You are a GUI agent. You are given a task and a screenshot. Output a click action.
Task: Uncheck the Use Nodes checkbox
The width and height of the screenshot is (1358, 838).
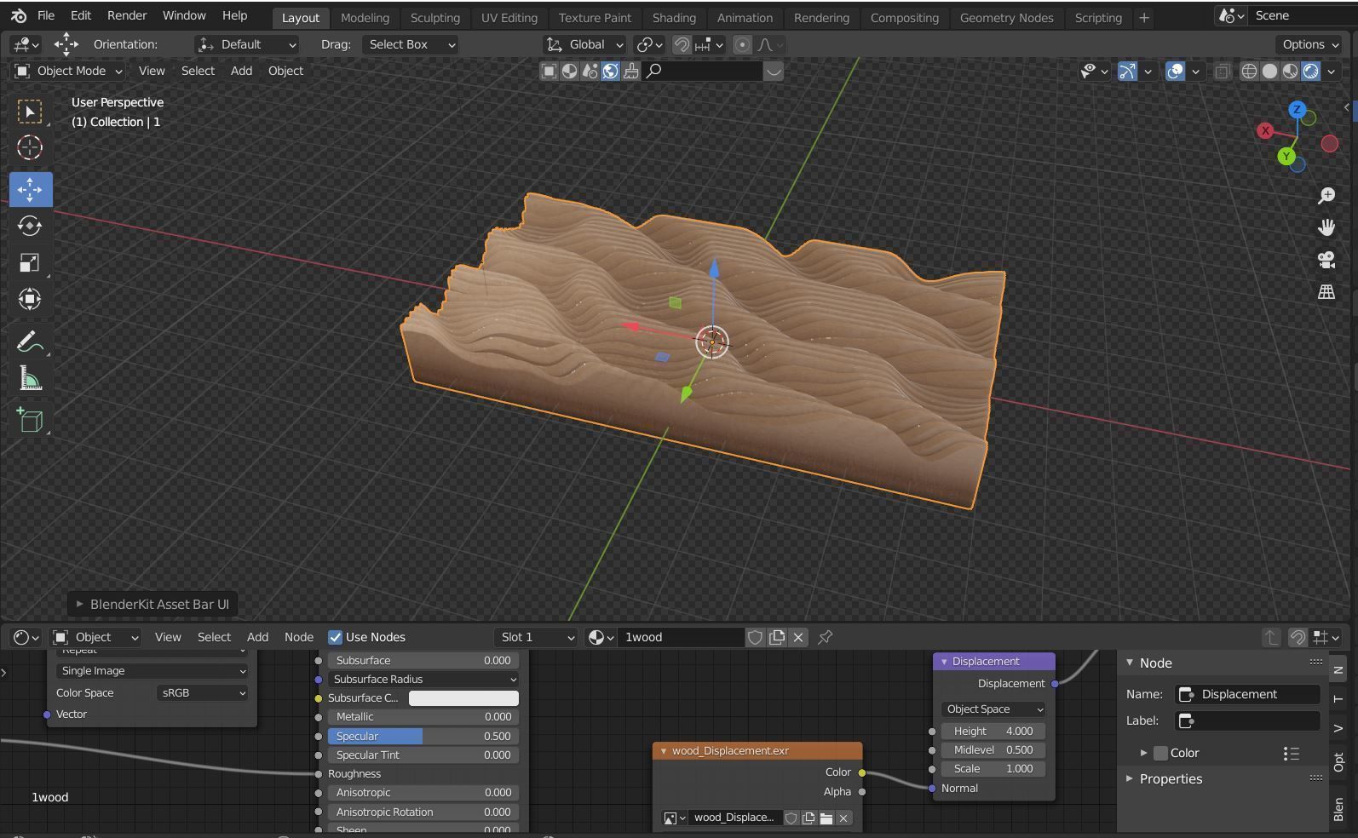335,637
